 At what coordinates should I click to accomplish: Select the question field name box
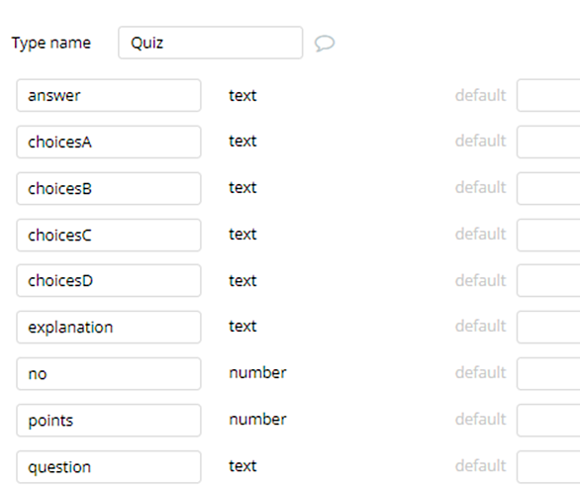[109, 467]
